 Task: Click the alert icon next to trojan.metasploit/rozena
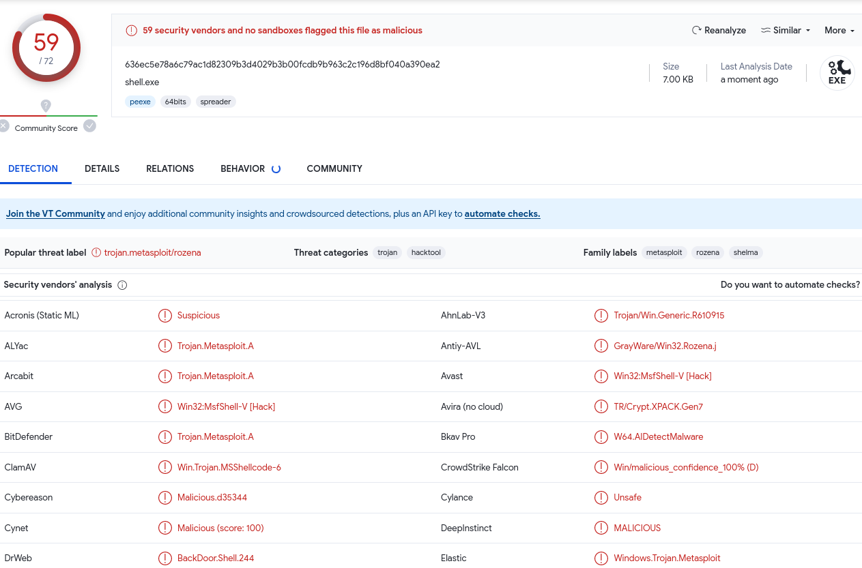96,252
